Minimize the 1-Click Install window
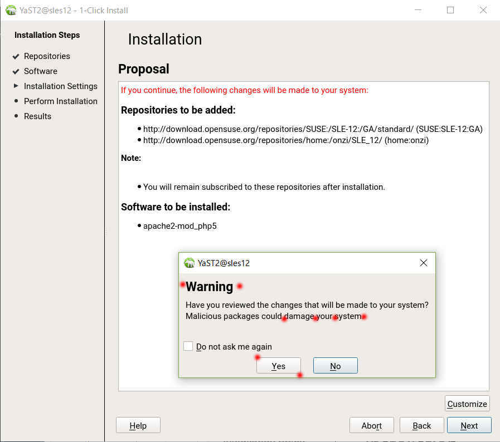The image size is (500, 442). point(418,10)
